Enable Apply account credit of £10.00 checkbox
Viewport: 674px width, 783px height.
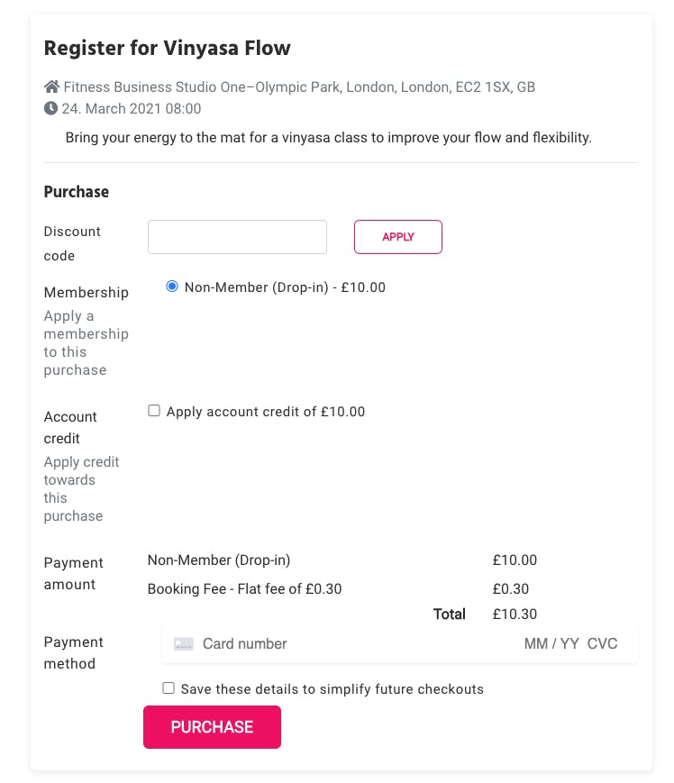click(x=154, y=411)
